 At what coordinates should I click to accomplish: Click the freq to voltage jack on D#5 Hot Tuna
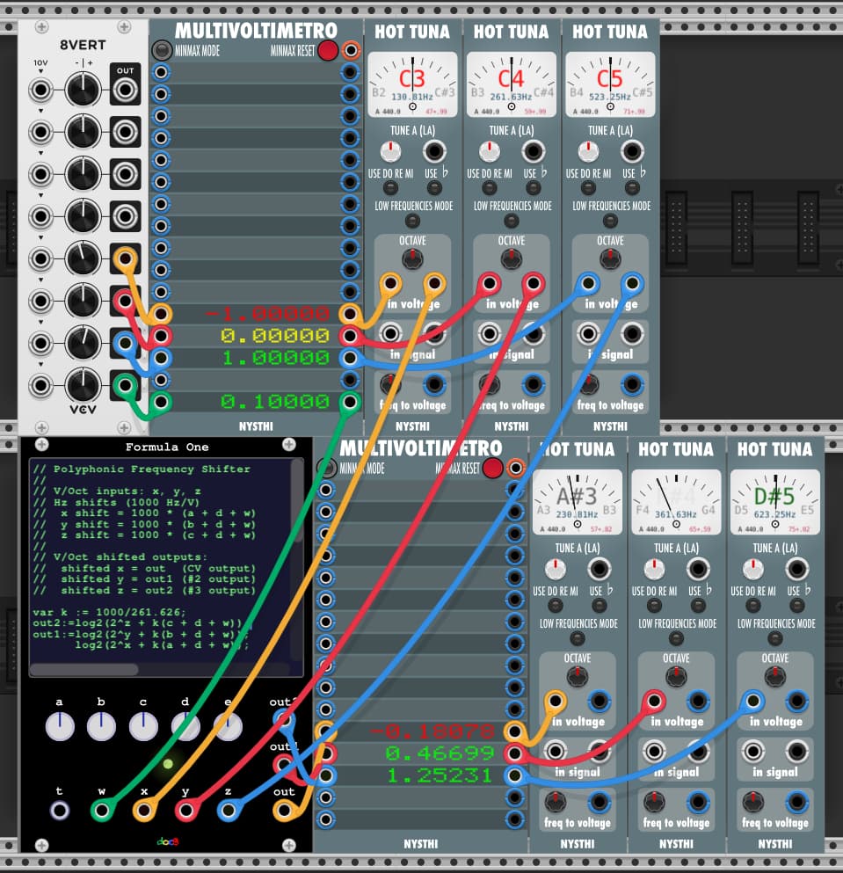click(796, 802)
